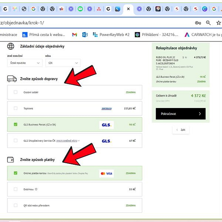Click the address bar URL objednavka/krok-1
Viewport: 222px width, 222px height.
point(22,23)
